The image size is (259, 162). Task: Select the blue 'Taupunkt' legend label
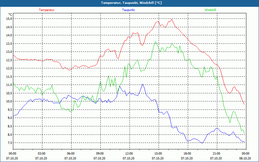pyautogui.click(x=129, y=10)
